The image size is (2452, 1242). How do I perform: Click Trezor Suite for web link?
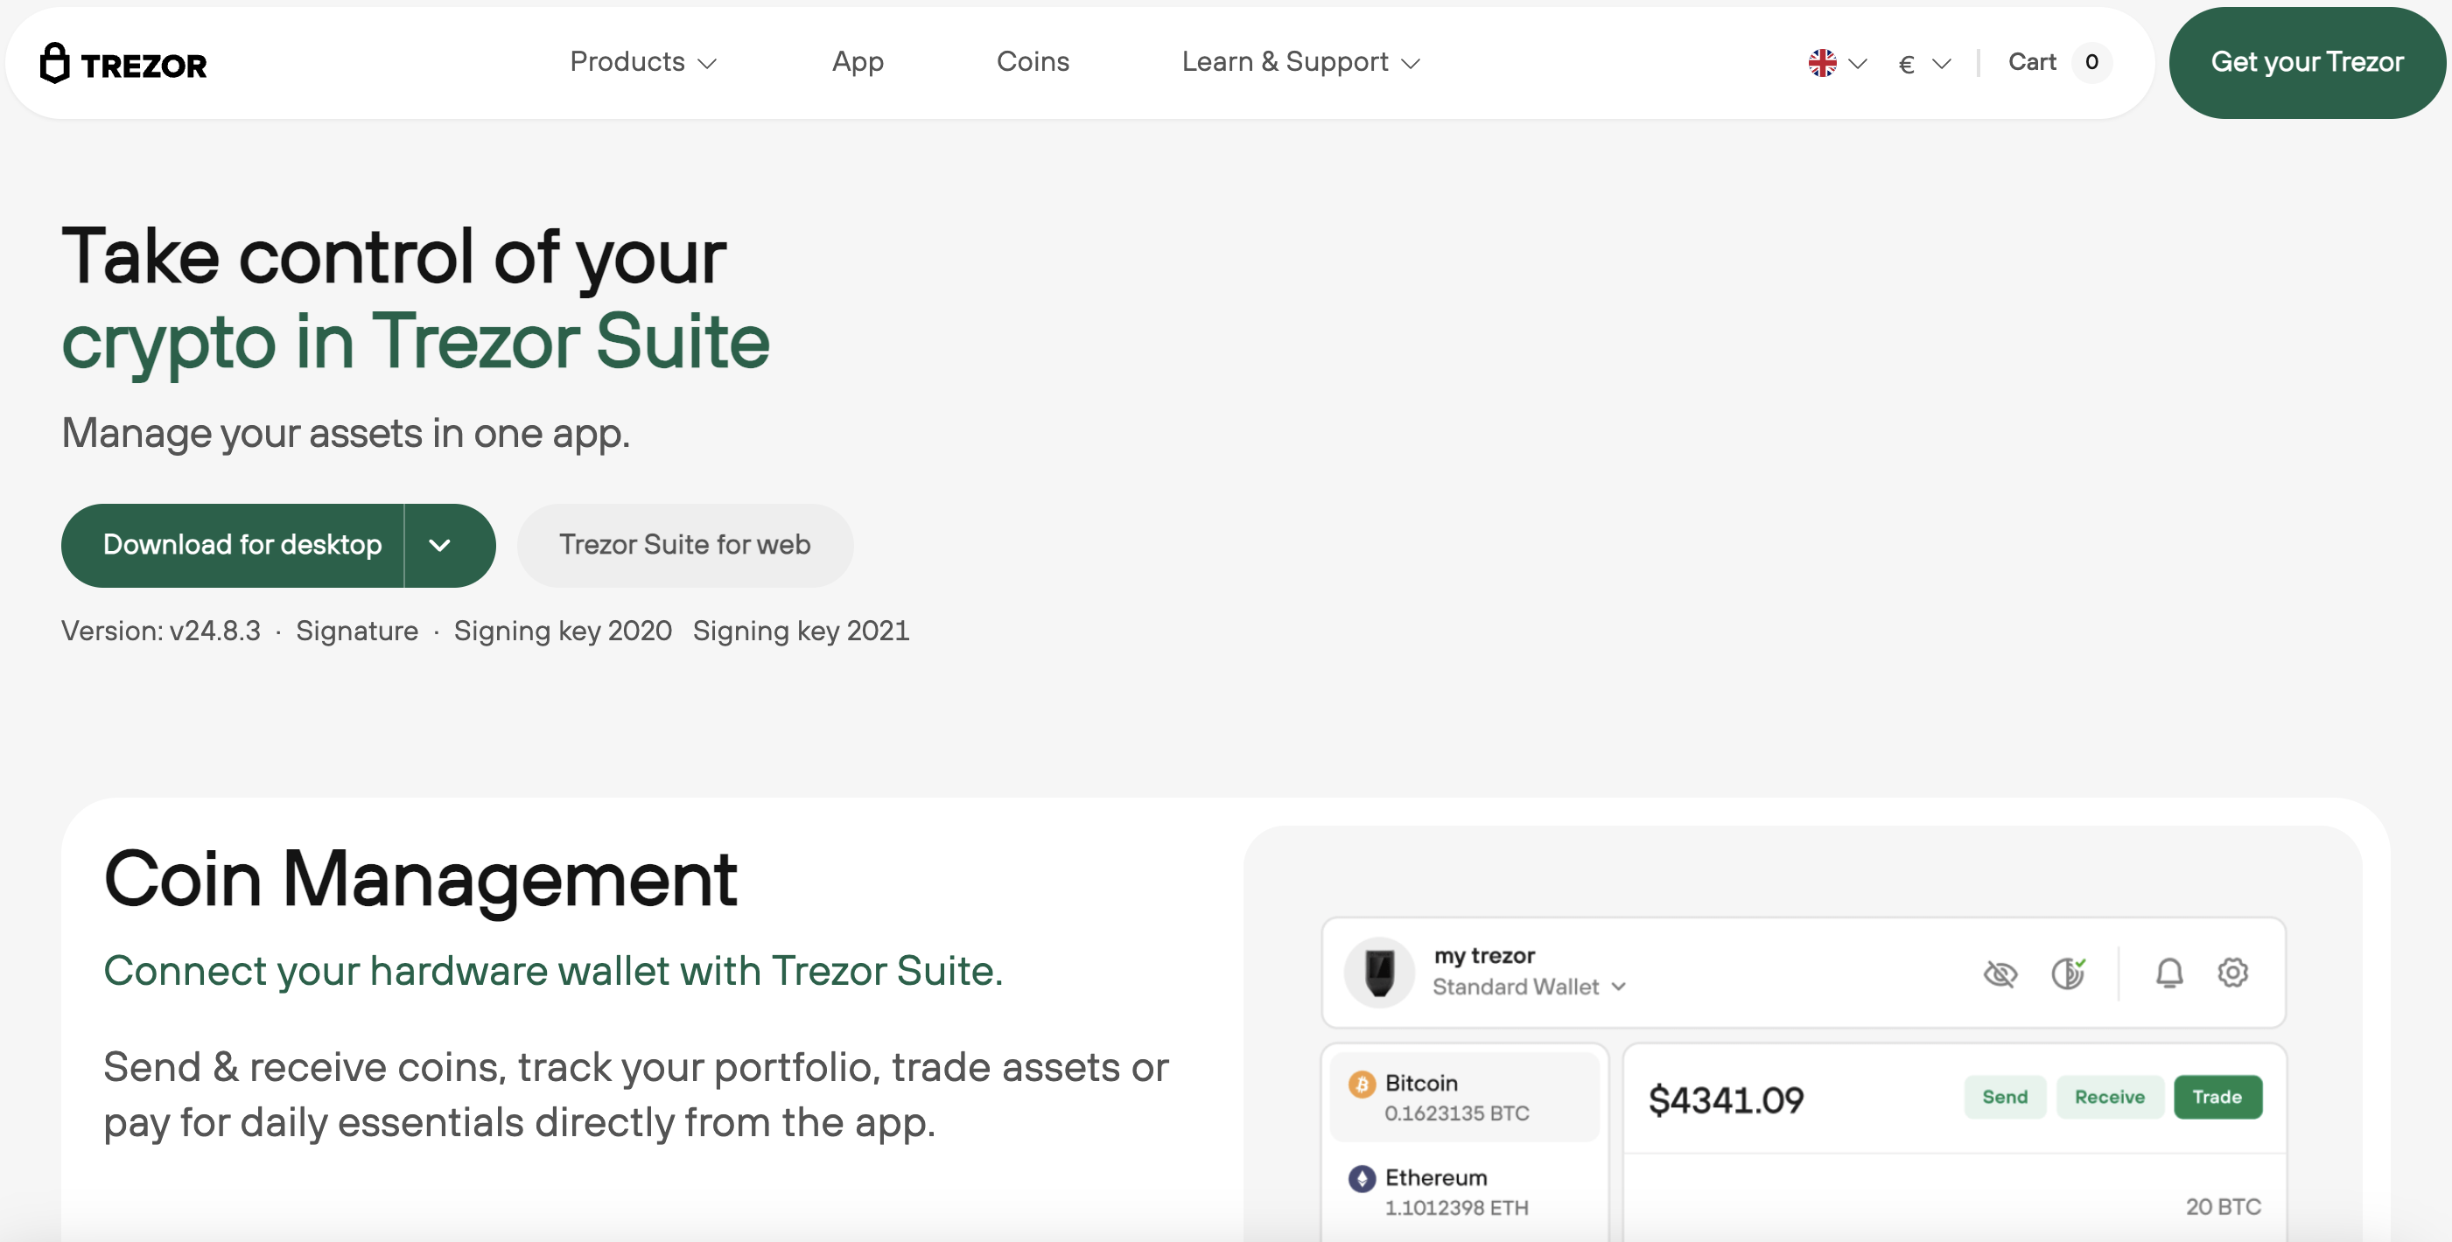684,545
